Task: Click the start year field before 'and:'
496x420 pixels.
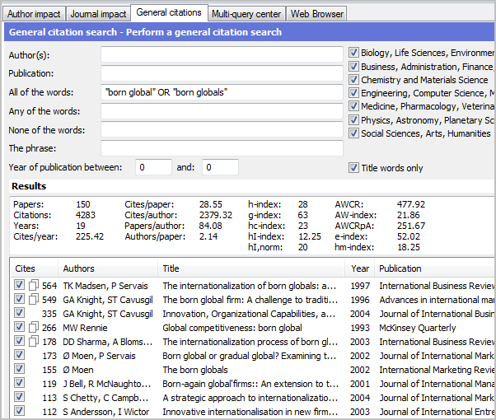Action: 153,167
